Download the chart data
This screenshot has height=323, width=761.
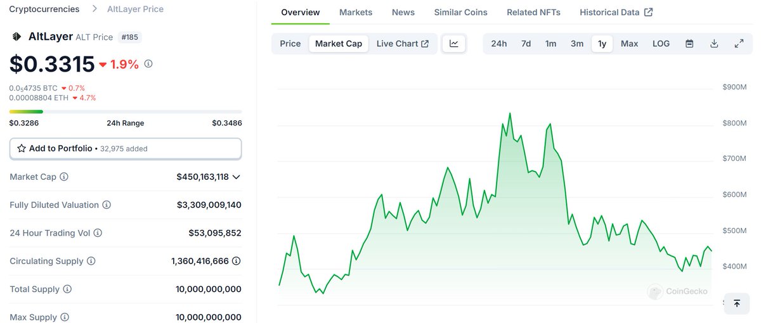tap(714, 44)
